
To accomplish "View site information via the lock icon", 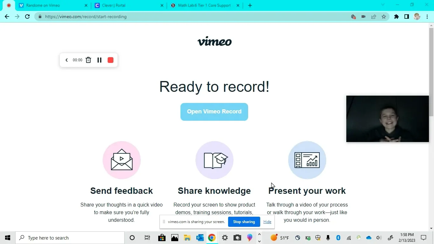I will (x=40, y=17).
